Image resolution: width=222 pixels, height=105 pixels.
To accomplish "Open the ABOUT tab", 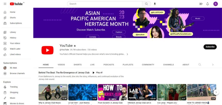I will (x=186, y=65).
